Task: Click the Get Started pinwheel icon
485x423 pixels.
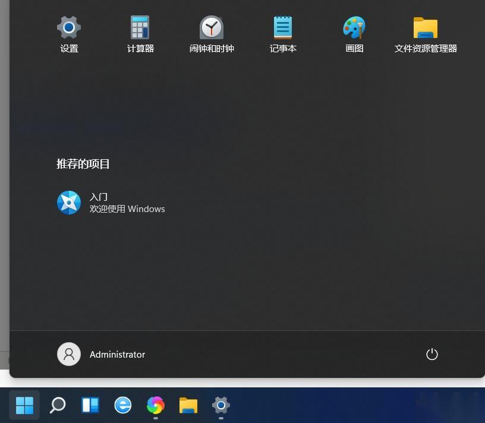Action: [x=68, y=203]
